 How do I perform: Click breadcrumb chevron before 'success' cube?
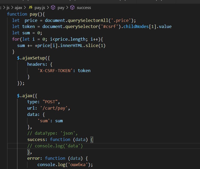(x=67, y=8)
